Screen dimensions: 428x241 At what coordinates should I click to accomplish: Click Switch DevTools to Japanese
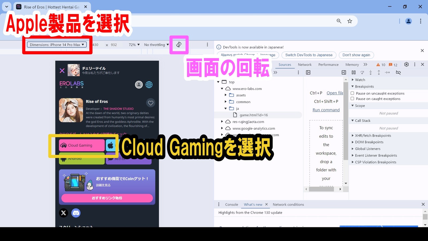tap(309, 55)
